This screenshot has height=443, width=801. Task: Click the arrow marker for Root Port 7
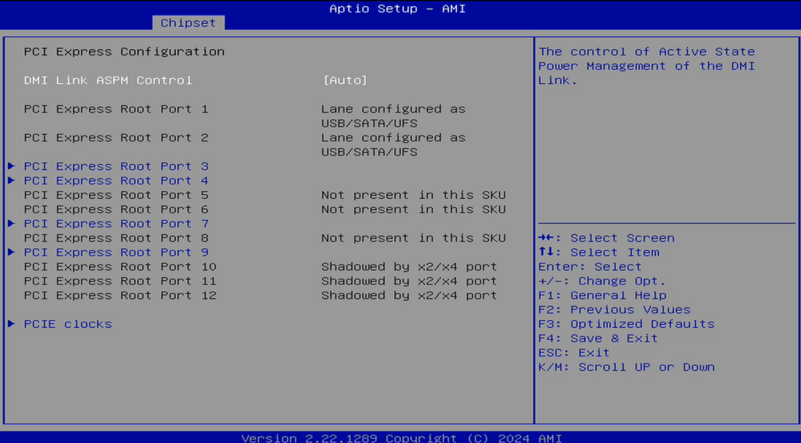[12, 223]
